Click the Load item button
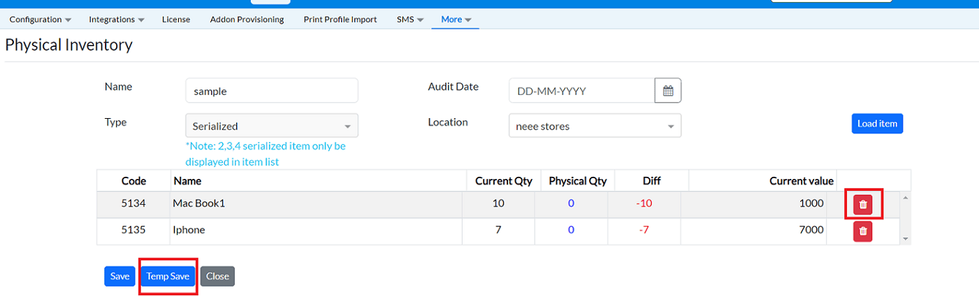Image resolution: width=979 pixels, height=297 pixels. coord(877,124)
